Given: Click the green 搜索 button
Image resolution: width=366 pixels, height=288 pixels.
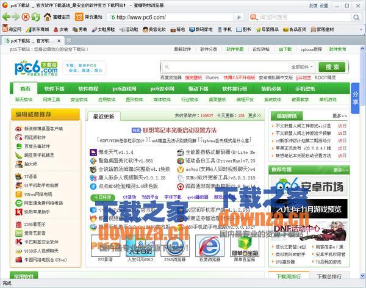Looking at the screenshot, I should [332, 67].
